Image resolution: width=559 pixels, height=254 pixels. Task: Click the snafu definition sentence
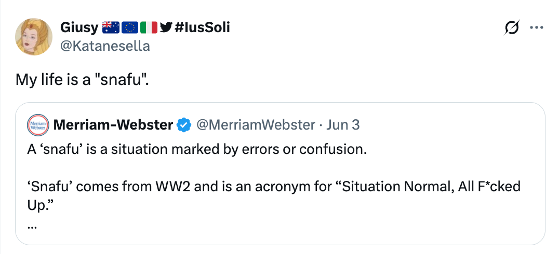pyautogui.click(x=197, y=150)
